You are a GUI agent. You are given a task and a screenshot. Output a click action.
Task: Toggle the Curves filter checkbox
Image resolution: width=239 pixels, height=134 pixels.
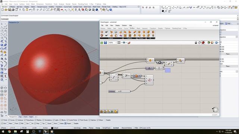coord(9,120)
